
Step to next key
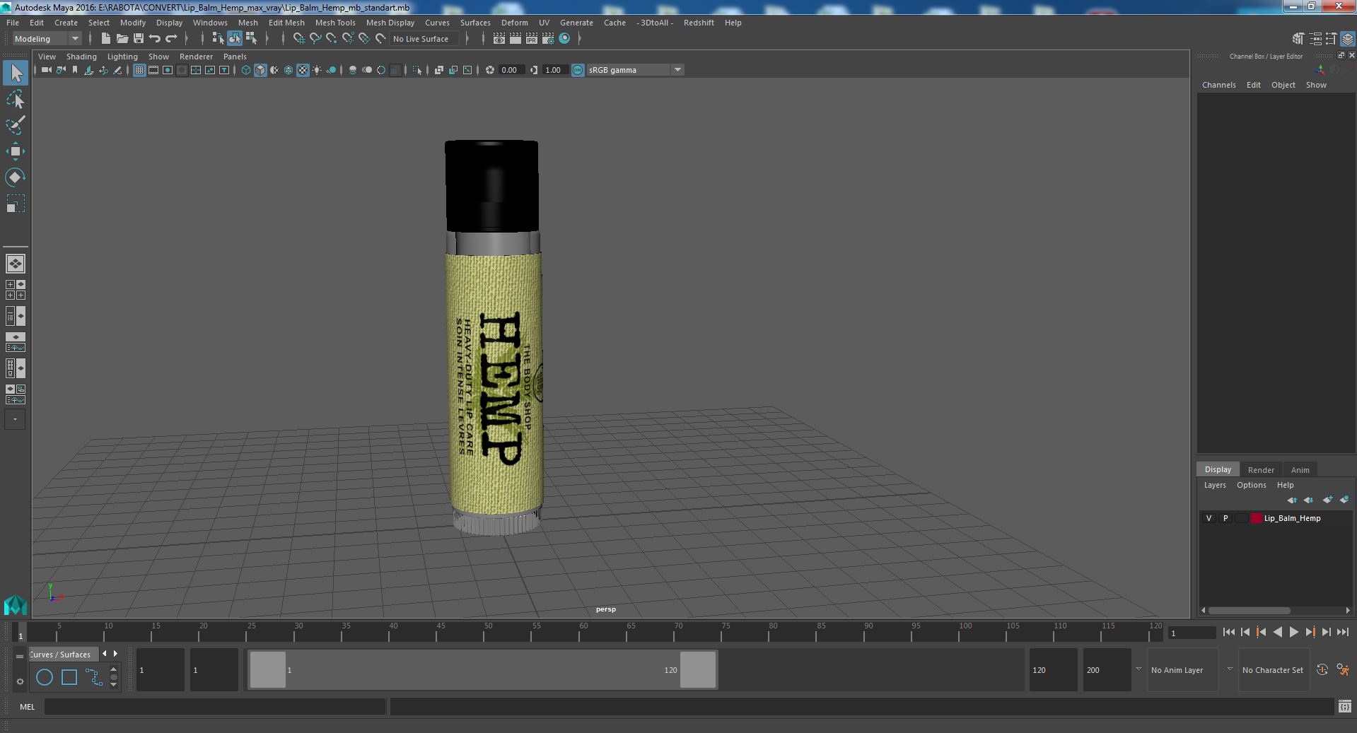click(1310, 633)
